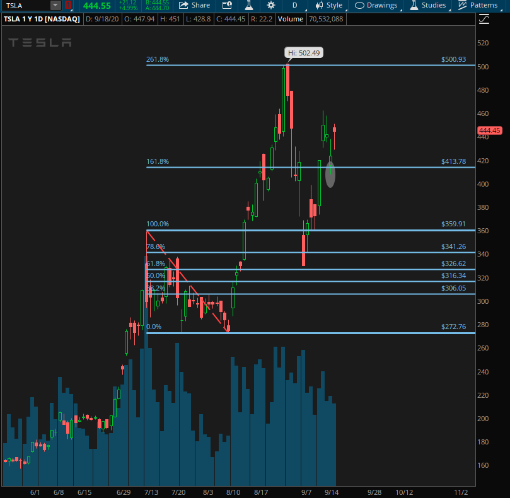Click the TSLA 1 Y 1D [NASDAQ] label

(42, 19)
